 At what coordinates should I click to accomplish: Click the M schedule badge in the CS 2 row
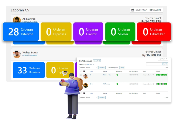(166, 84)
